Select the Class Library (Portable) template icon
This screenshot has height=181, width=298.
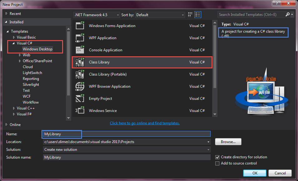[80, 74]
